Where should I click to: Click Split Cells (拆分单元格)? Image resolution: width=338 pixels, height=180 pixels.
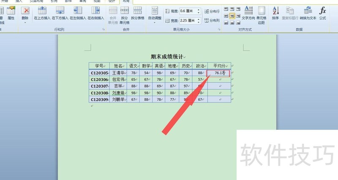(124, 15)
